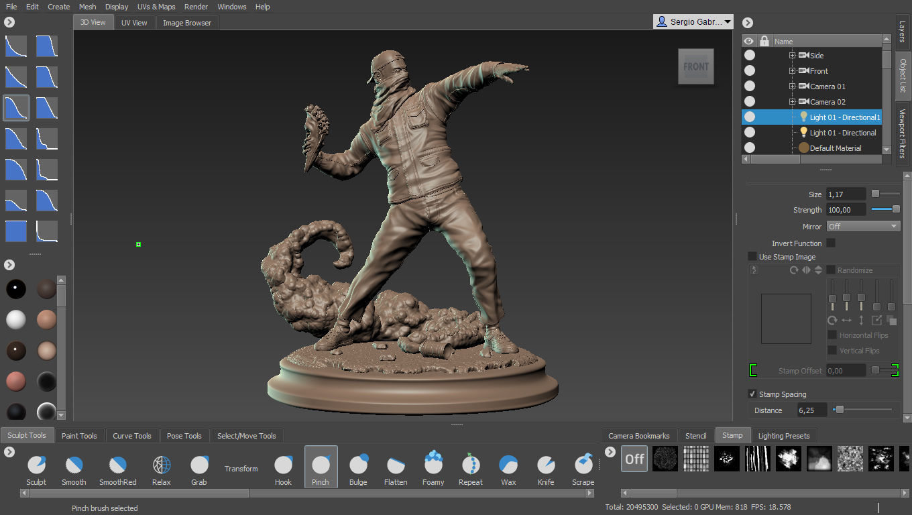Viewport: 912px width, 515px height.
Task: Pick the solid blue square falloff preset
Action: click(x=16, y=231)
